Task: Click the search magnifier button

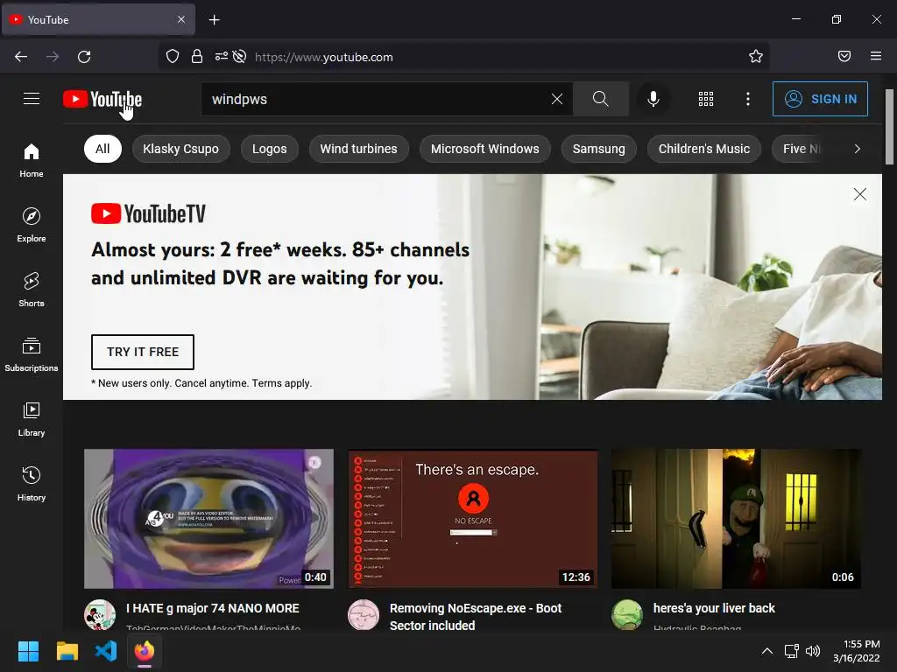Action: pos(601,99)
